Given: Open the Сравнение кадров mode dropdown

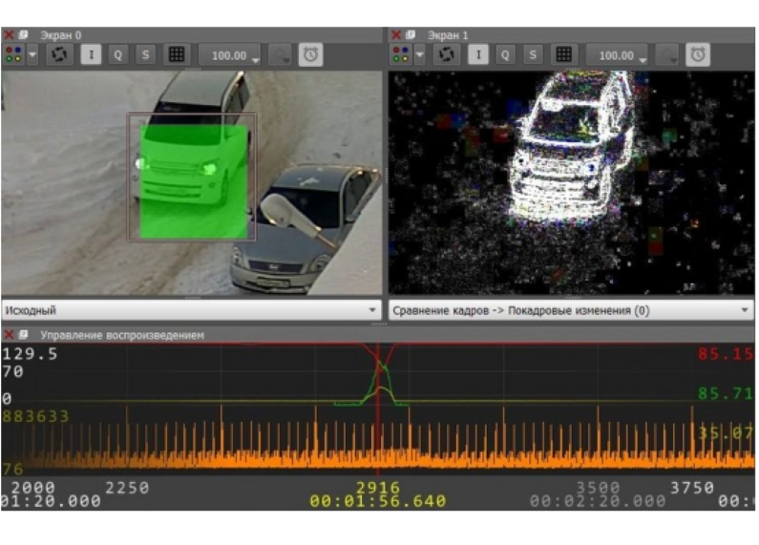Looking at the screenshot, I should point(571,310).
